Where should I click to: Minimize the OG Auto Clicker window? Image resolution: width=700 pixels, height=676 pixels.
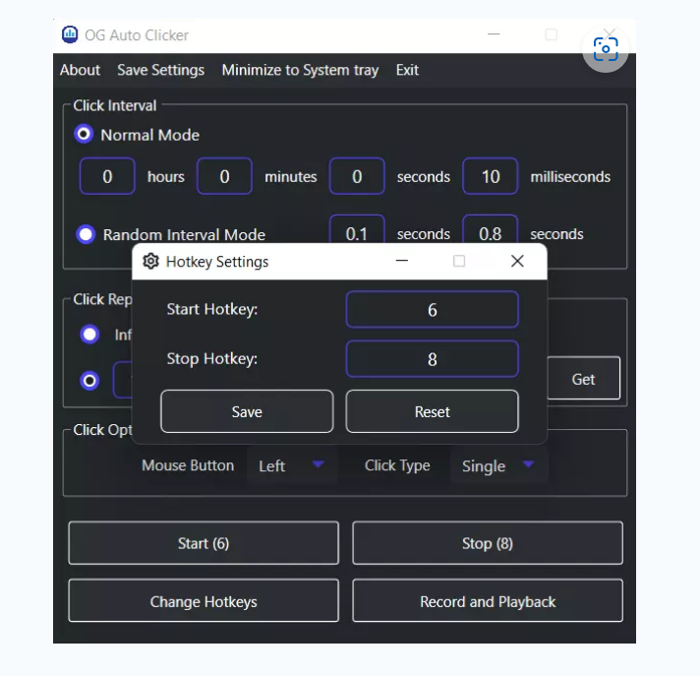(494, 34)
